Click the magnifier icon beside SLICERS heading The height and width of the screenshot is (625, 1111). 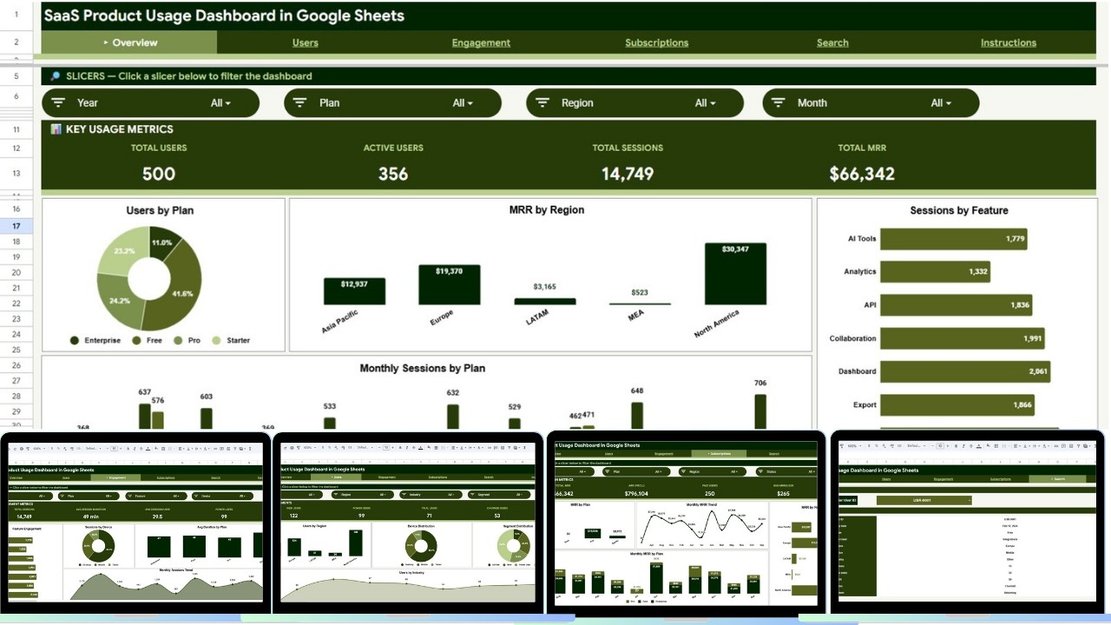[55, 76]
